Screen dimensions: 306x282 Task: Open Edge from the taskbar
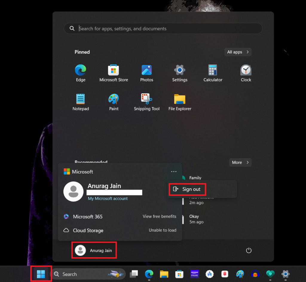click(x=149, y=274)
